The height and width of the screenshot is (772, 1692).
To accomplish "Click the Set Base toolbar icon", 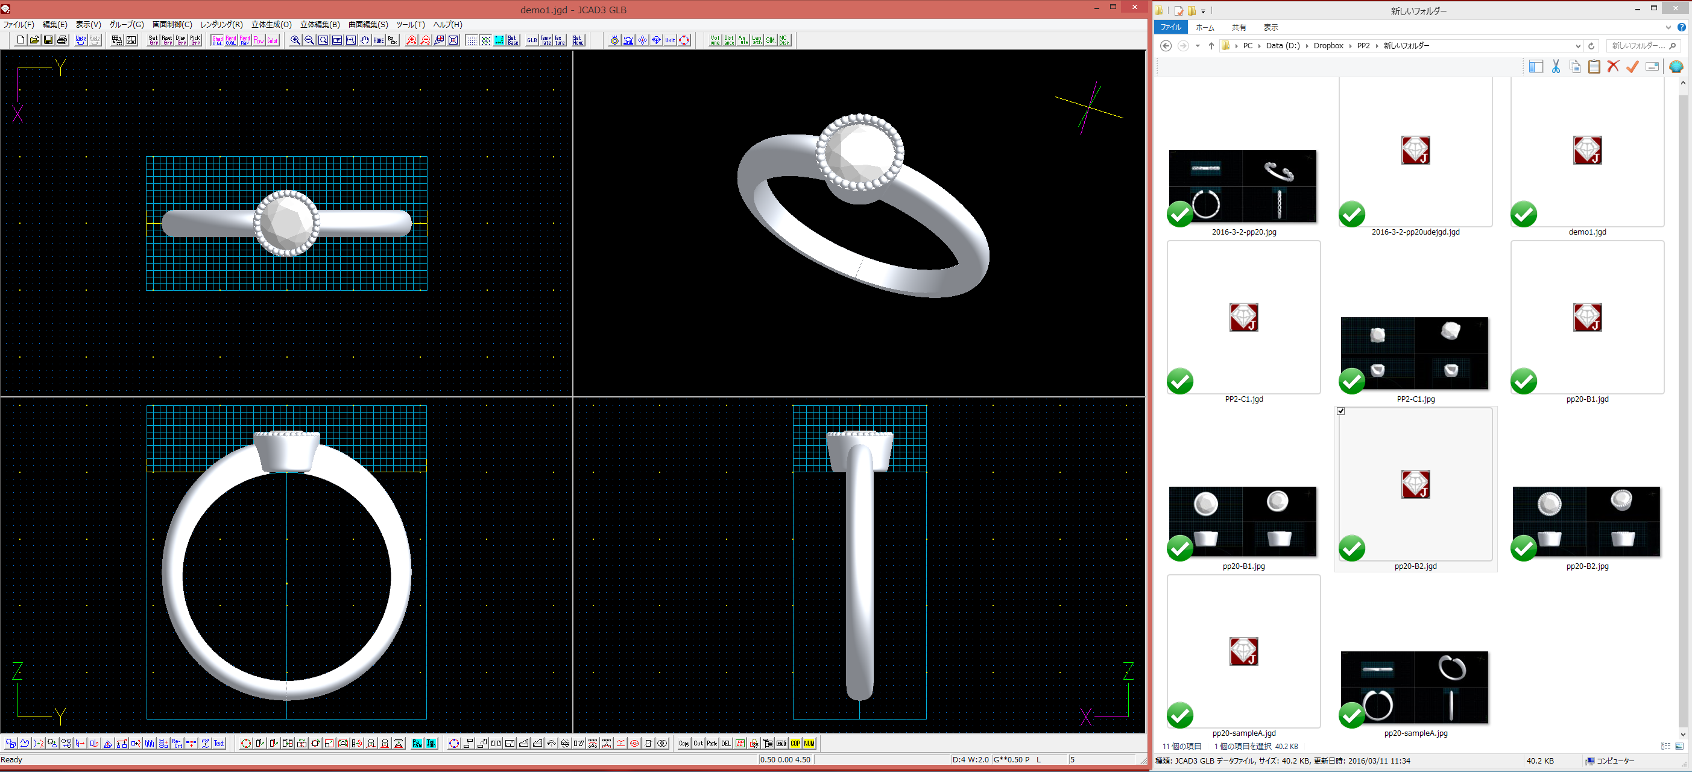I will [513, 40].
